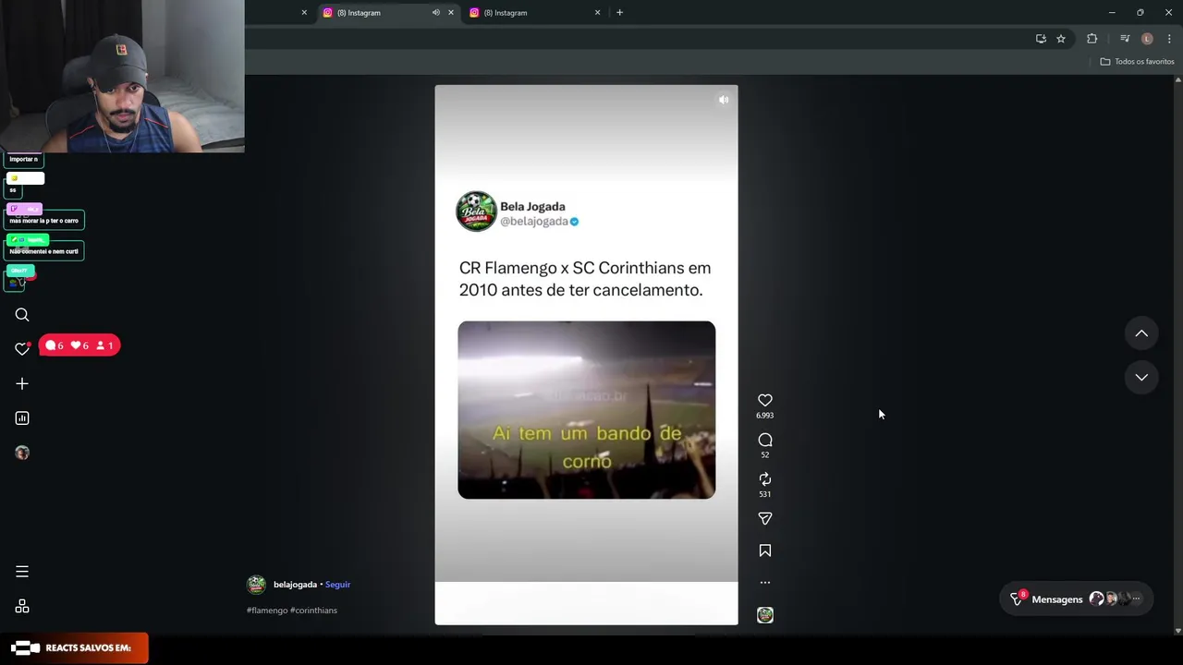Open the Meta apps grid icon in sidebar
The image size is (1183, 665).
[x=22, y=607]
